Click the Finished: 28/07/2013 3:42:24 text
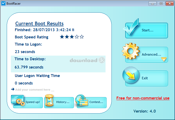This screenshot has height=120, width=175. coord(44,30)
